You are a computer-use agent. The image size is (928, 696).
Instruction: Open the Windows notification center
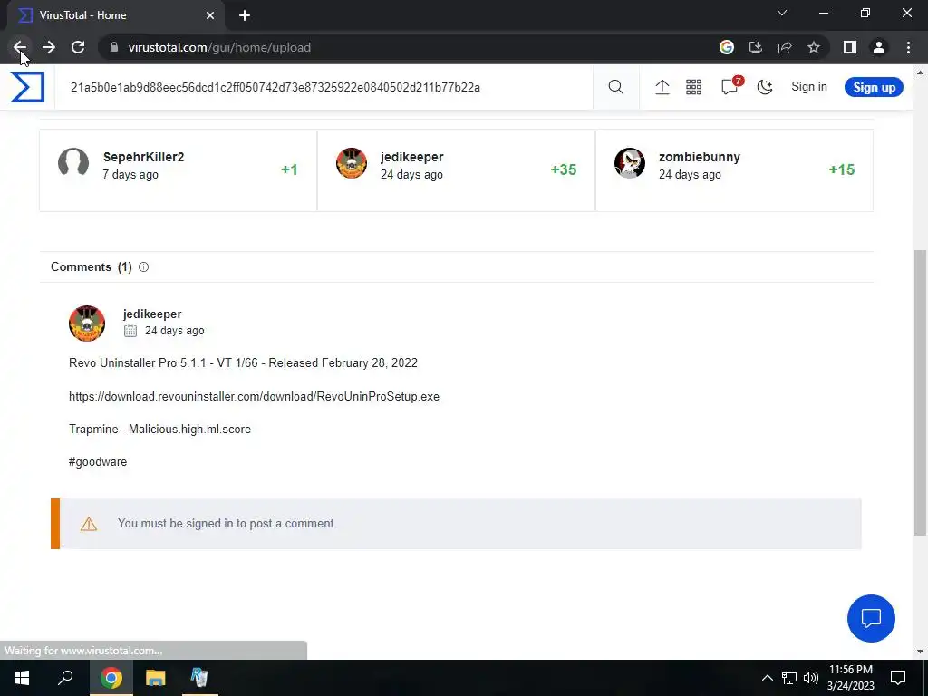[x=898, y=678]
